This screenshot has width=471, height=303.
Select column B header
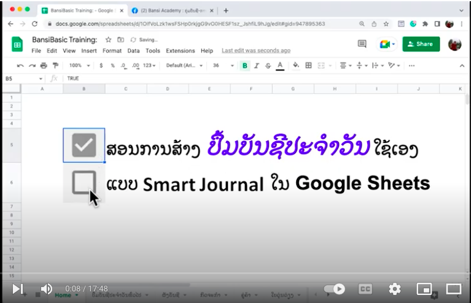84,89
